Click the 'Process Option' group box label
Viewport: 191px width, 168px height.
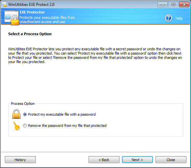click(23, 104)
